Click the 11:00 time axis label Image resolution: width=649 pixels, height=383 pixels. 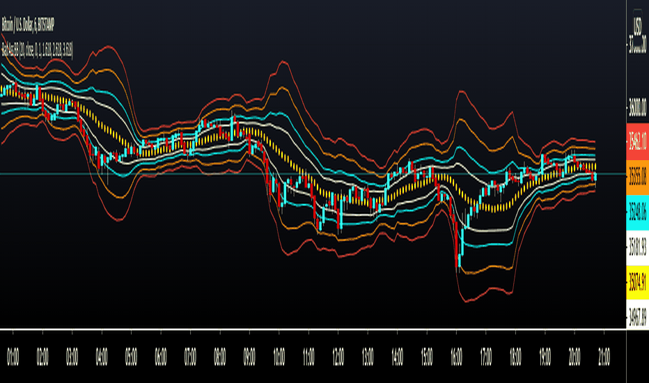pos(308,357)
